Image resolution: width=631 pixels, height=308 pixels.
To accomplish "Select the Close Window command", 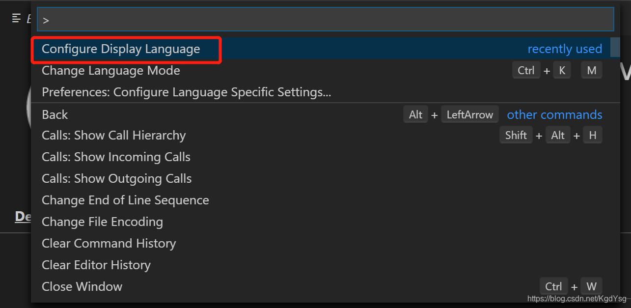I will (82, 287).
